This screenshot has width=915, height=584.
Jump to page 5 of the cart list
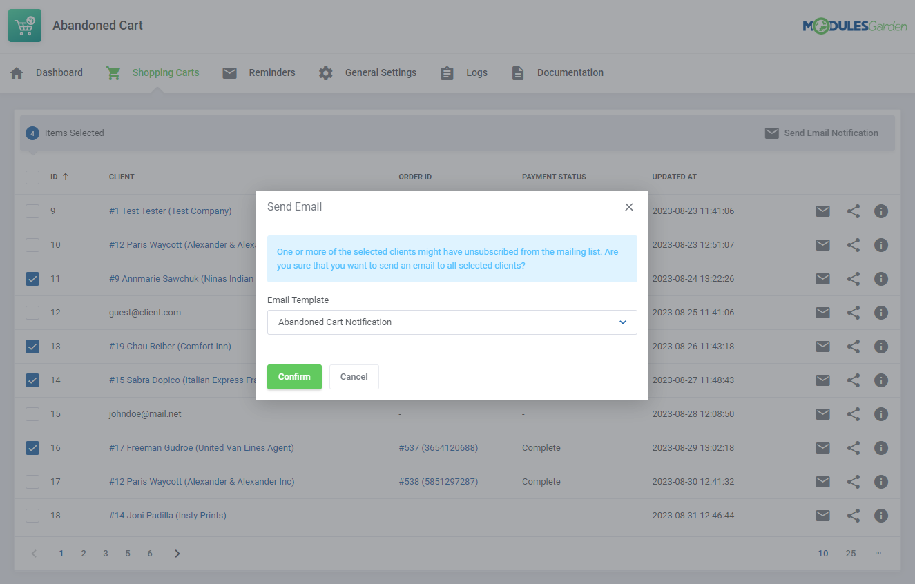coord(127,553)
